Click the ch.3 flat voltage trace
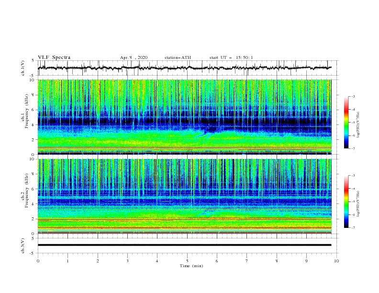The width and height of the screenshot is (379, 293). click(x=184, y=245)
